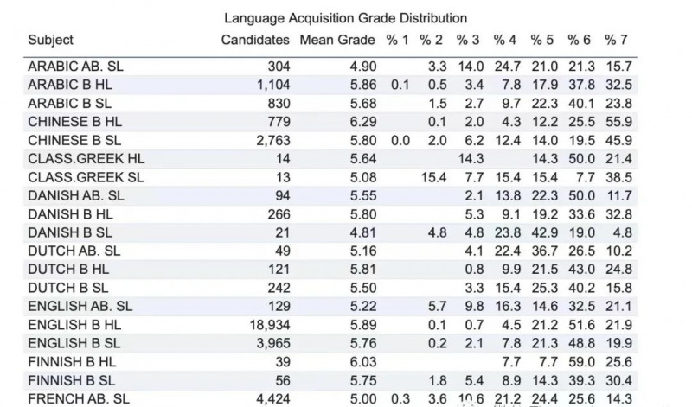Select the ENGLISH B HL row label
Image resolution: width=692 pixels, height=407 pixels.
point(74,325)
